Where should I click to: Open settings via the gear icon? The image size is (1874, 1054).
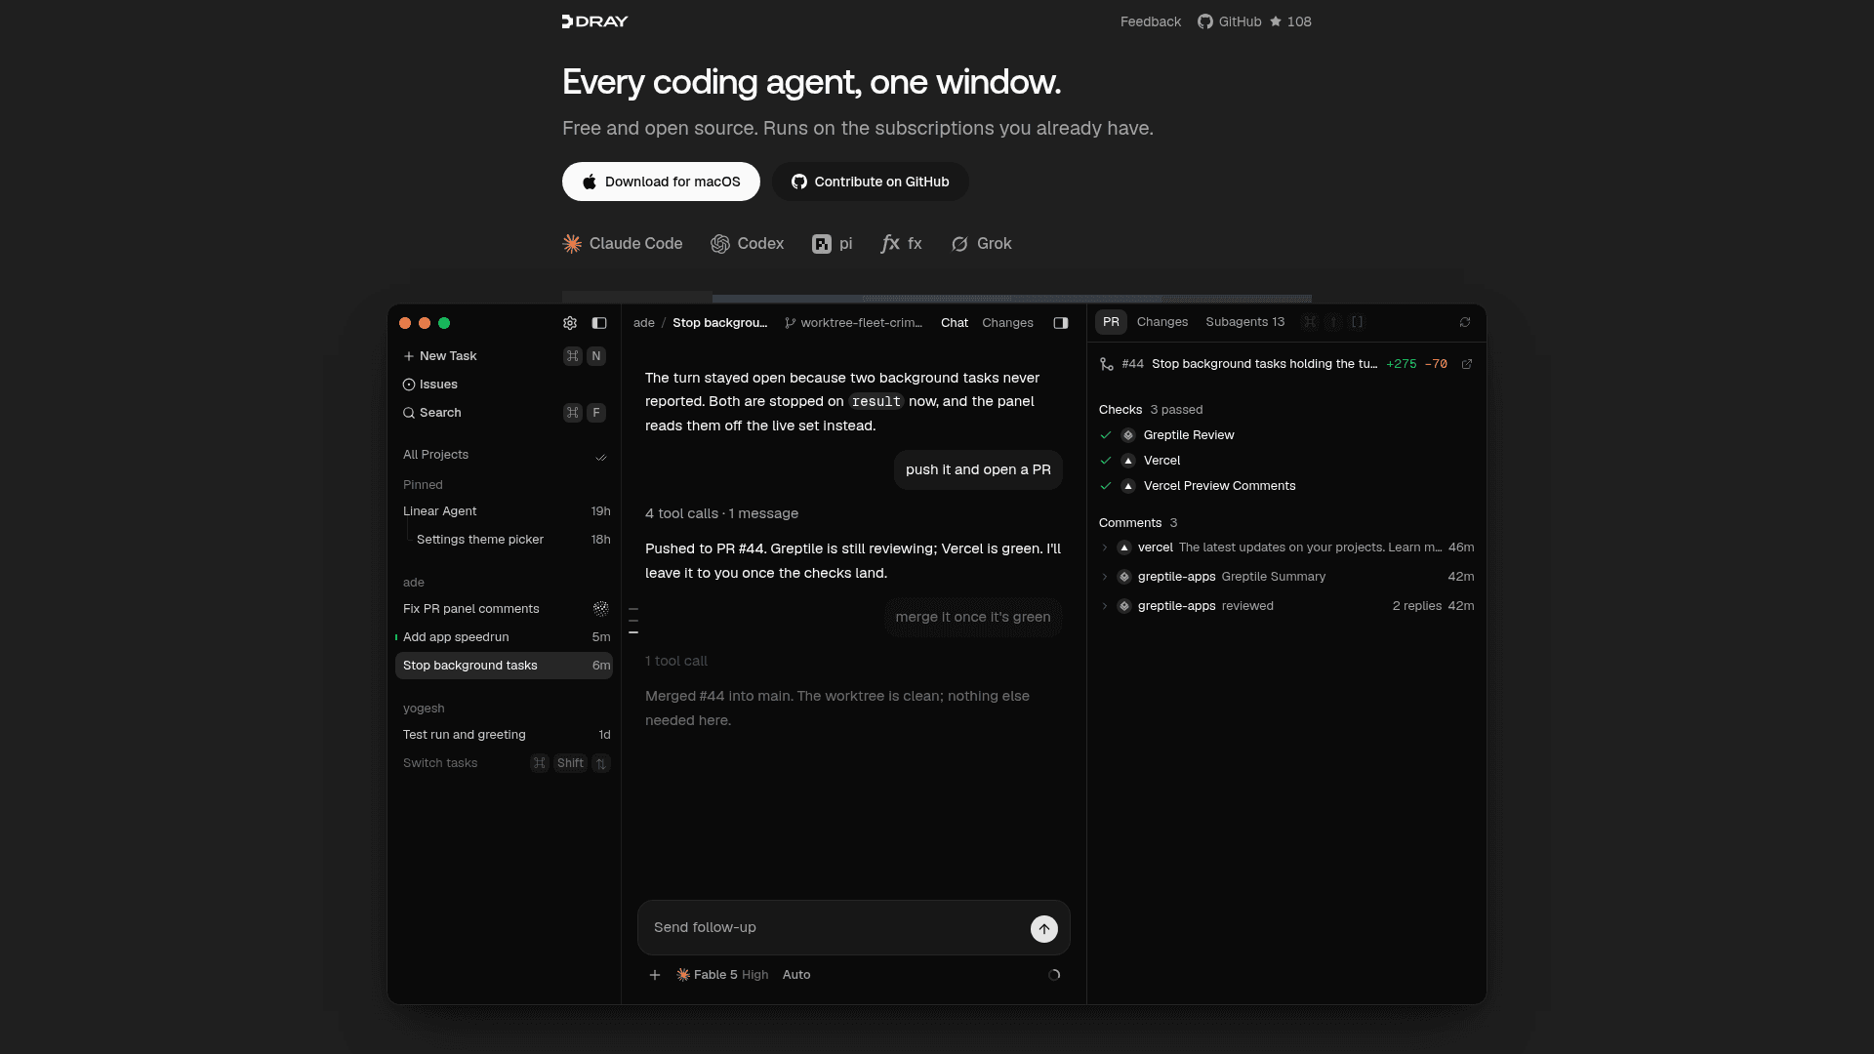pyautogui.click(x=570, y=323)
